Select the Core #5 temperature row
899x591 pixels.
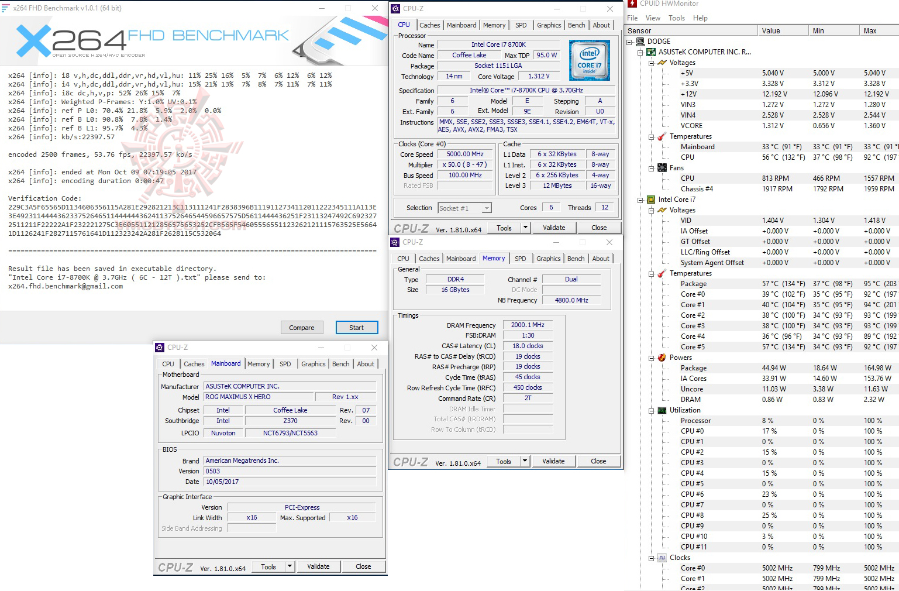tap(762, 347)
